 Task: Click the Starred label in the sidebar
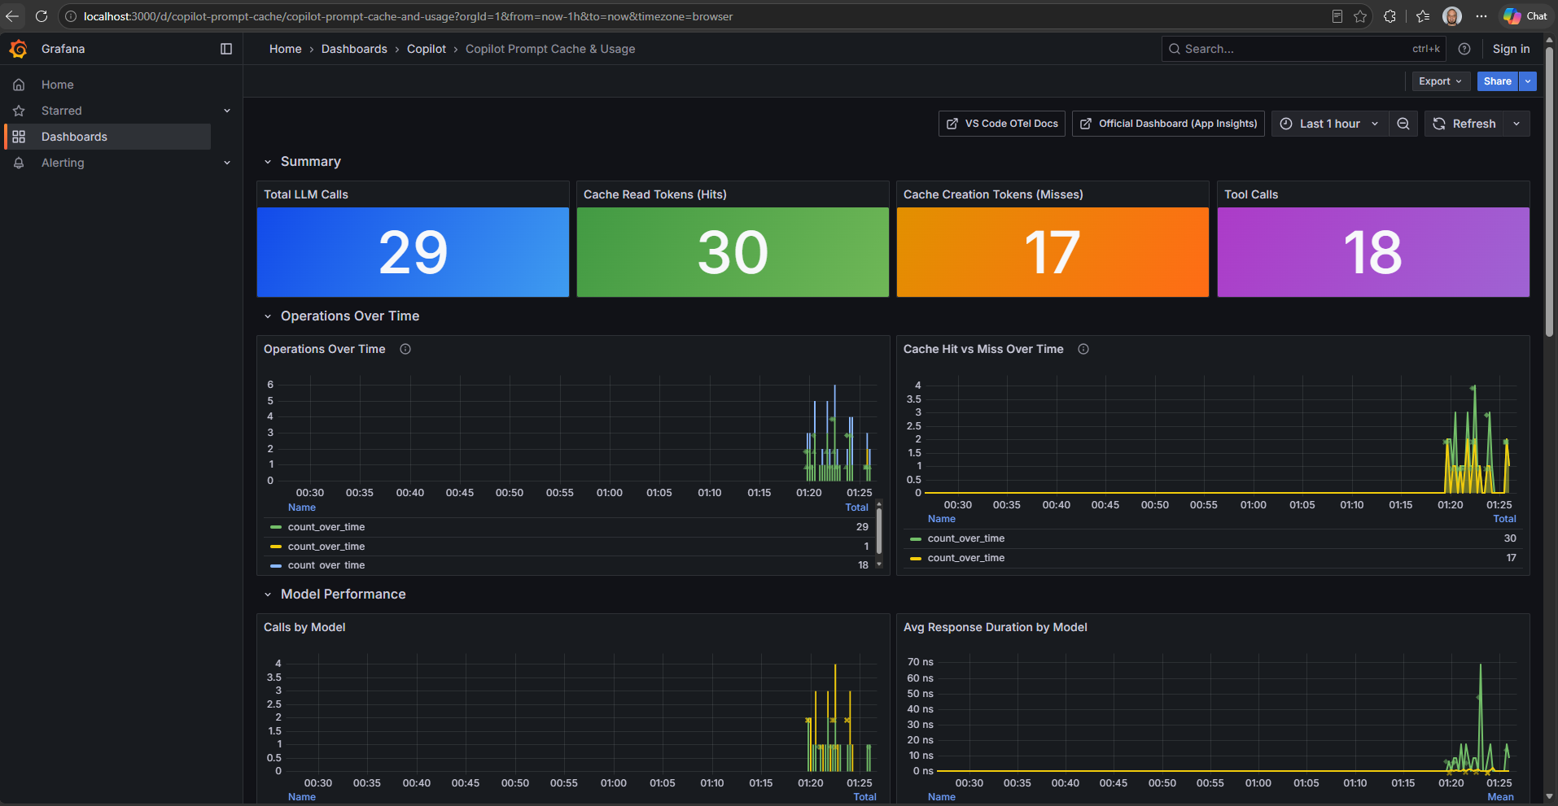coord(62,111)
